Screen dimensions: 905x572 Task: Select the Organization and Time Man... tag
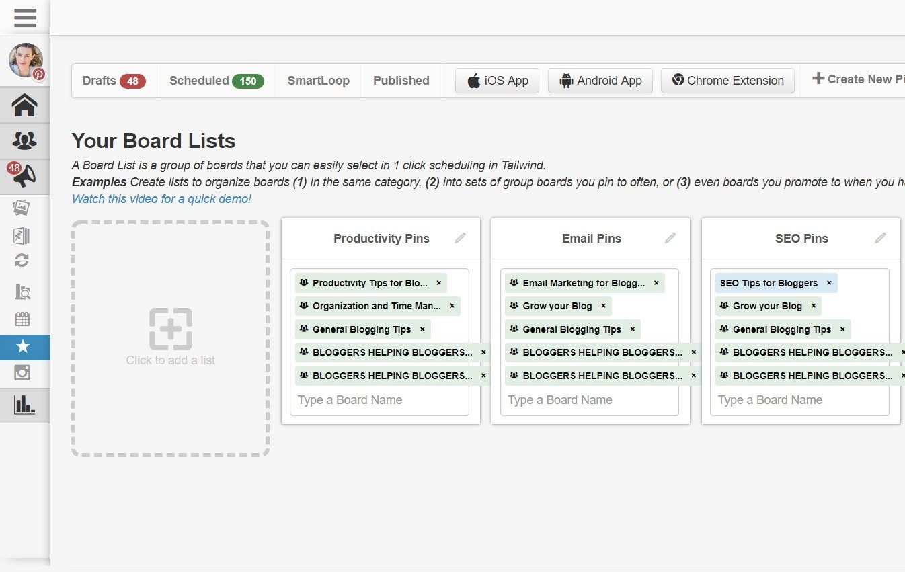pos(377,306)
